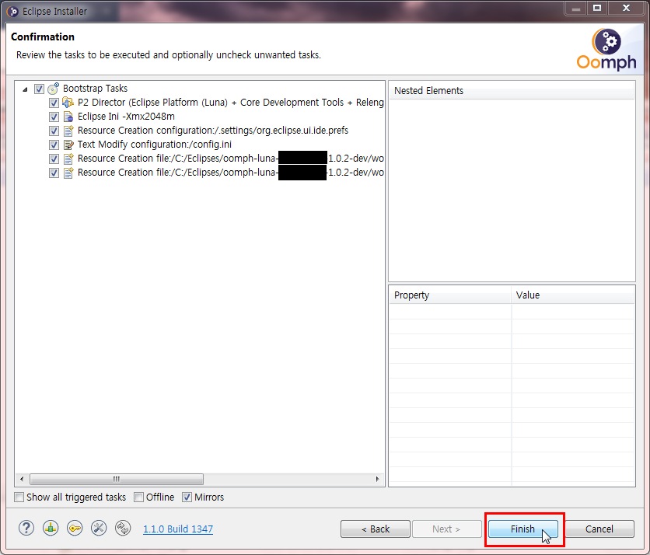Select Text Modify configuration:/config.ini row

click(x=155, y=145)
